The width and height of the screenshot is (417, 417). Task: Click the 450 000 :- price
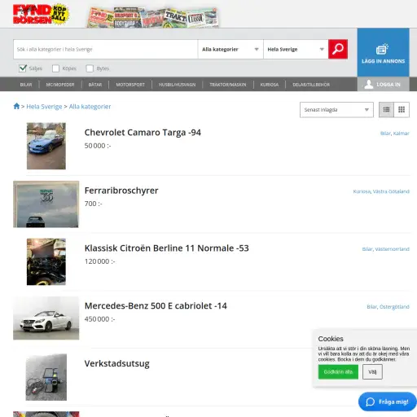pos(99,319)
